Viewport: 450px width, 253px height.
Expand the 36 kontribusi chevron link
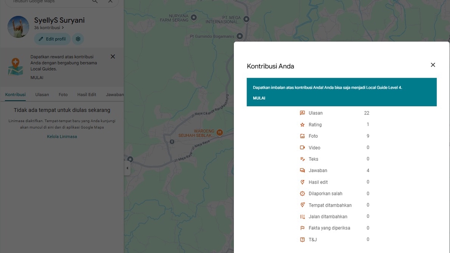point(49,28)
